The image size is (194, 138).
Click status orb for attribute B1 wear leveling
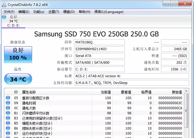(8, 113)
